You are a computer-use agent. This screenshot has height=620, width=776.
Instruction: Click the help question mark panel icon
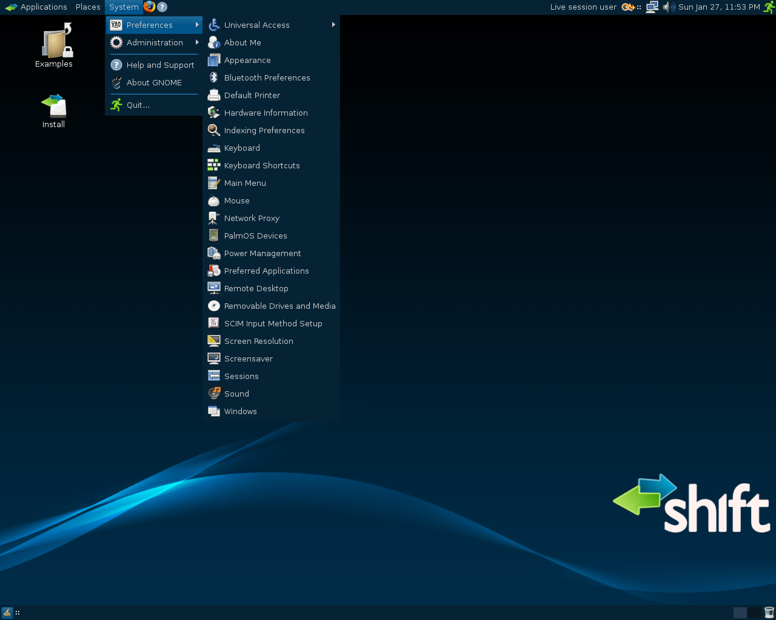tap(162, 7)
